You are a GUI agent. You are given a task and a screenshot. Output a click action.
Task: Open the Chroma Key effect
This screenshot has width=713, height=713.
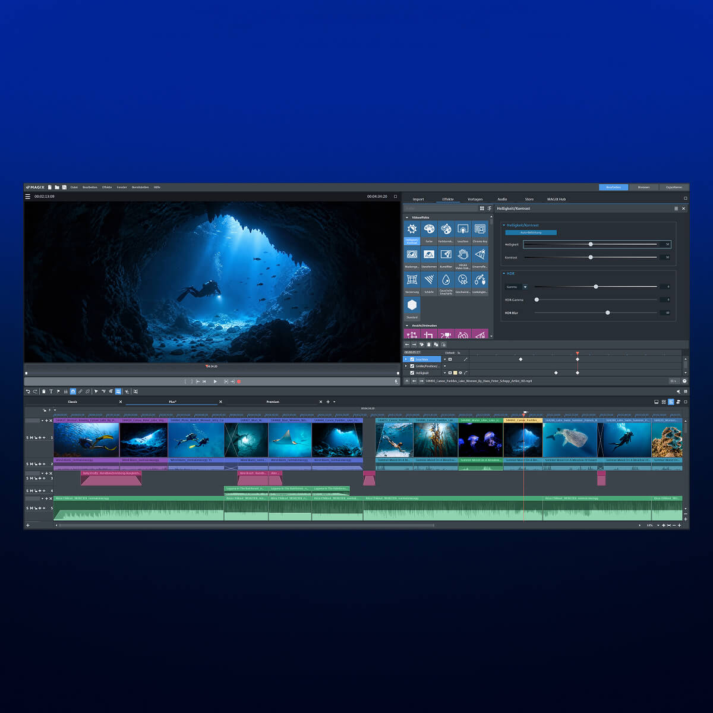coord(480,233)
